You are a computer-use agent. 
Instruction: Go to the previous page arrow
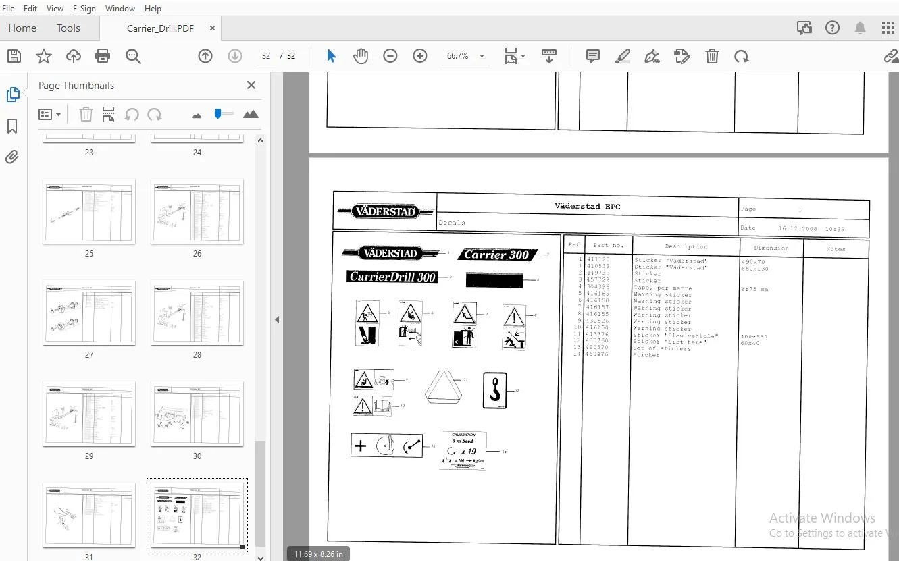[x=205, y=56]
